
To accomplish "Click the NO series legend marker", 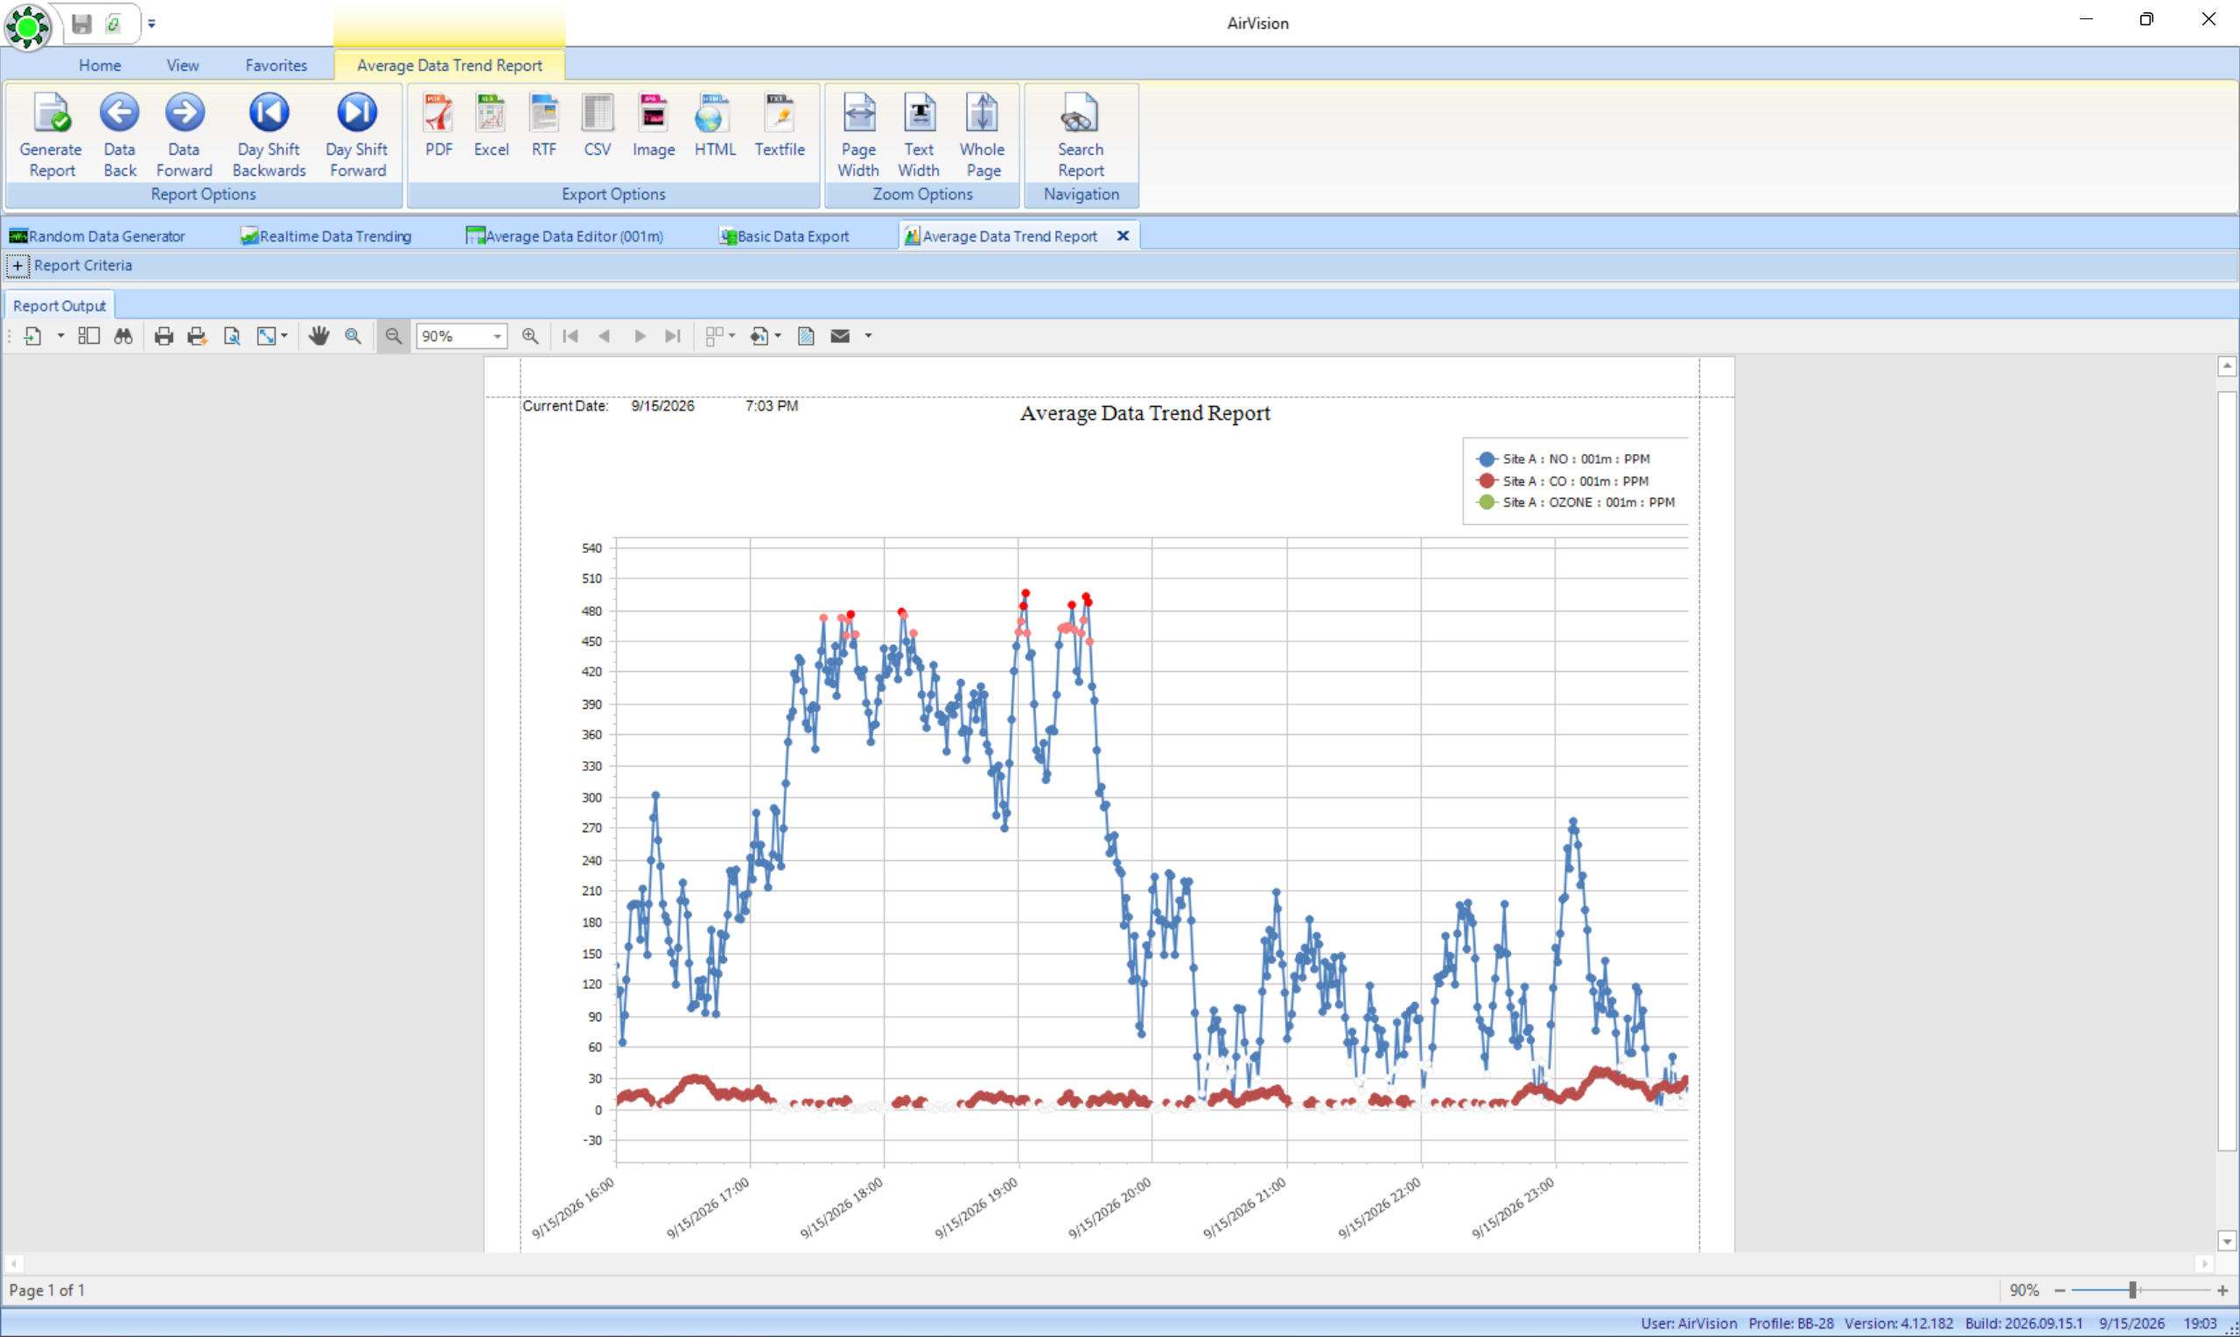I will 1487,458.
